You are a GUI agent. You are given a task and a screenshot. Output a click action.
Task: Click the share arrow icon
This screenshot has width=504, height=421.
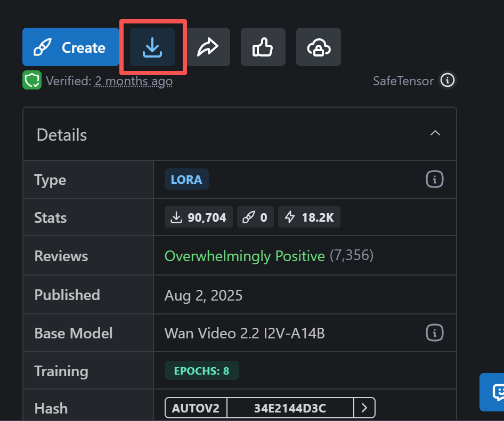tap(208, 48)
